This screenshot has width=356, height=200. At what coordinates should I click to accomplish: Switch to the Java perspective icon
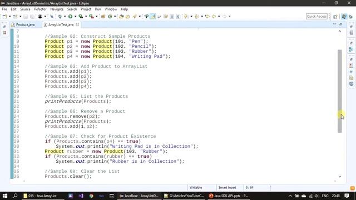[344, 17]
